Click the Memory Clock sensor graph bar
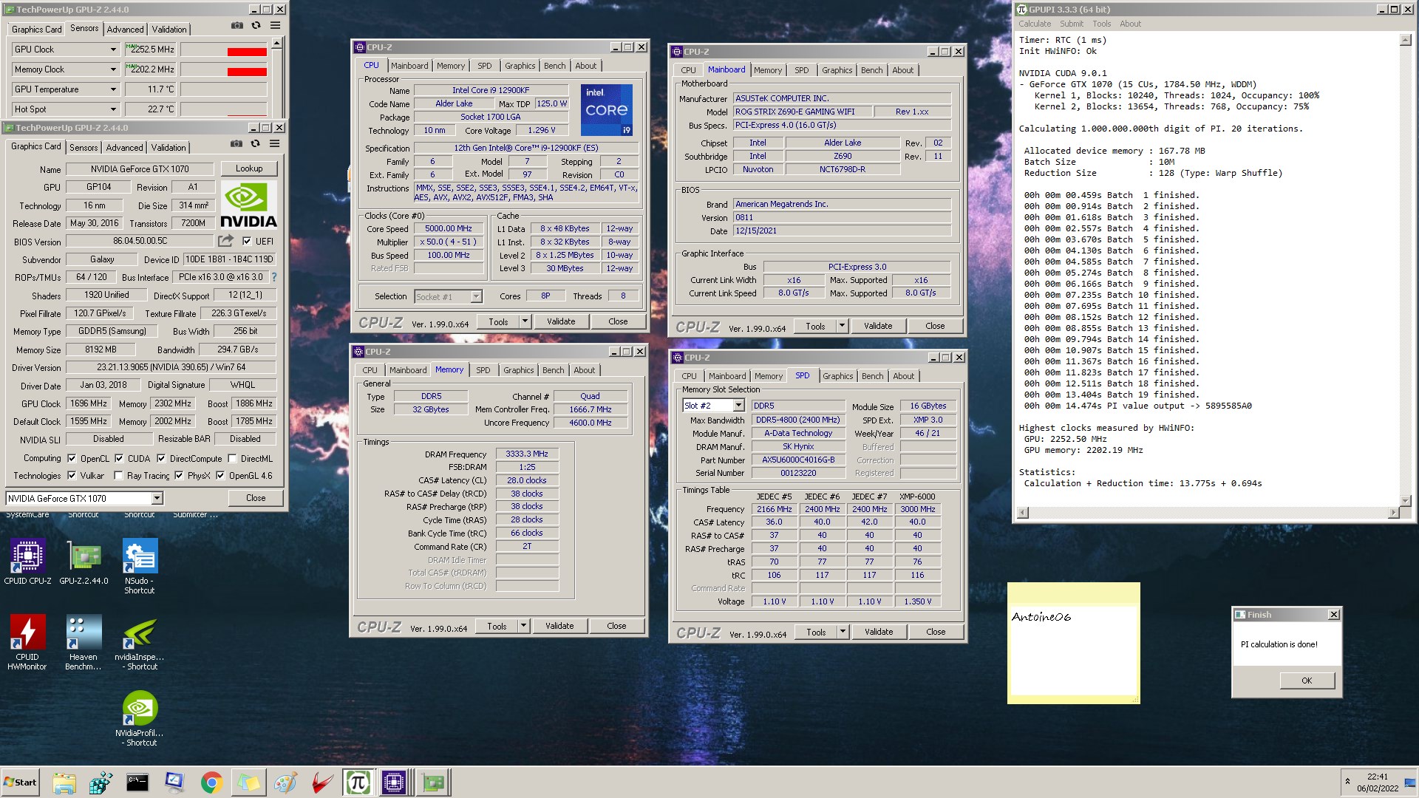This screenshot has height=798, width=1419. 224,69
